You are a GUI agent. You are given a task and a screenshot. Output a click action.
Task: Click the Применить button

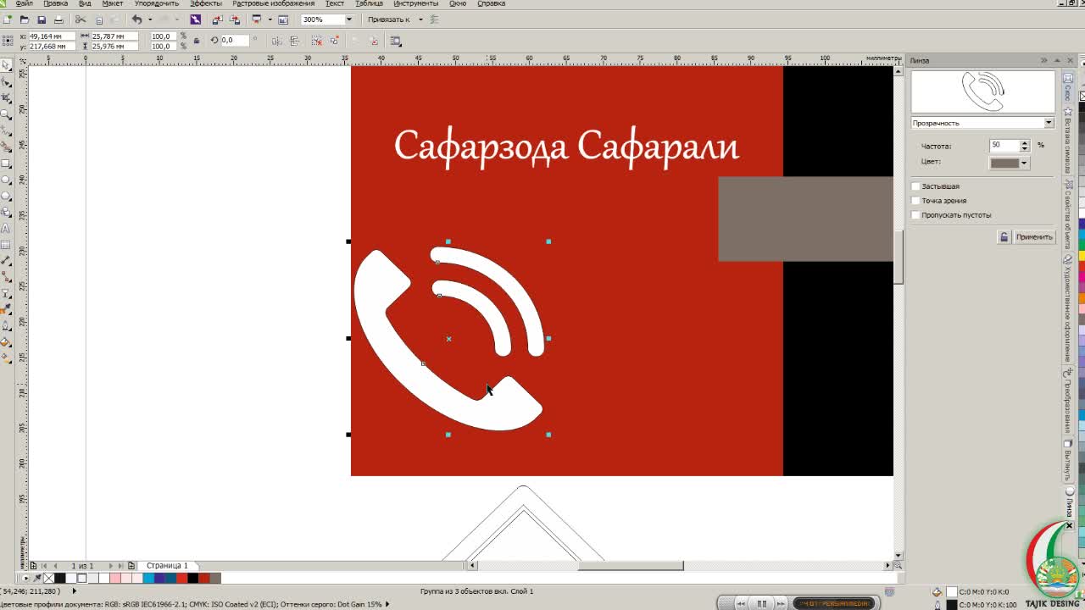[1034, 237]
